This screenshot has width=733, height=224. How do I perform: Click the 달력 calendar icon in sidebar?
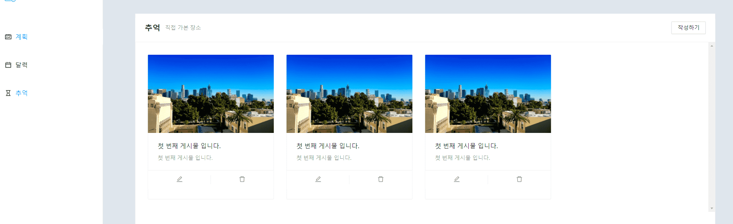[x=8, y=65]
